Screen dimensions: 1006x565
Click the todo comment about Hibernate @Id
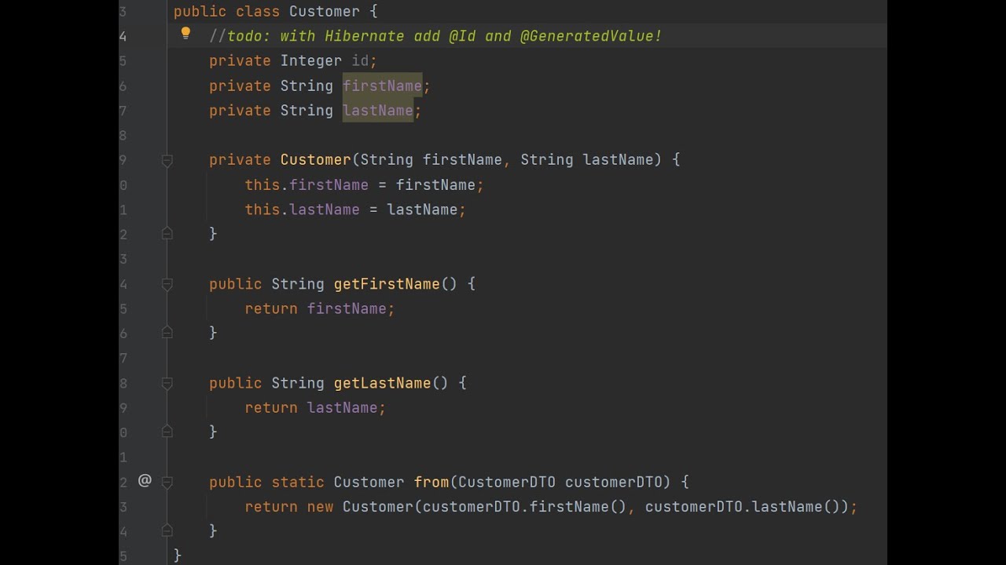[x=435, y=36]
